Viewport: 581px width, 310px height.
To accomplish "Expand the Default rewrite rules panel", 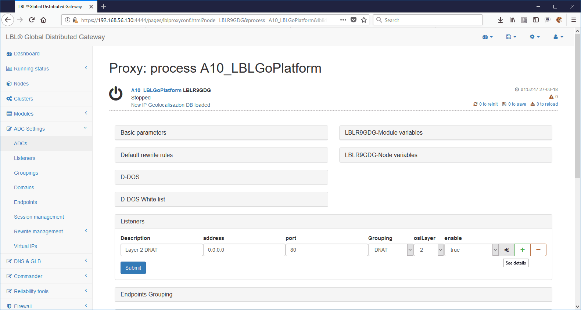I will point(221,155).
